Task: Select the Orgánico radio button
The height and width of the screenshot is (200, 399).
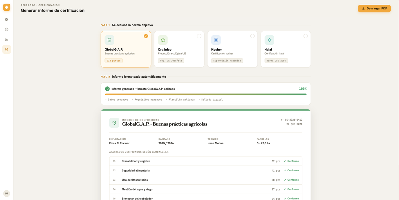Action: tap(199, 36)
